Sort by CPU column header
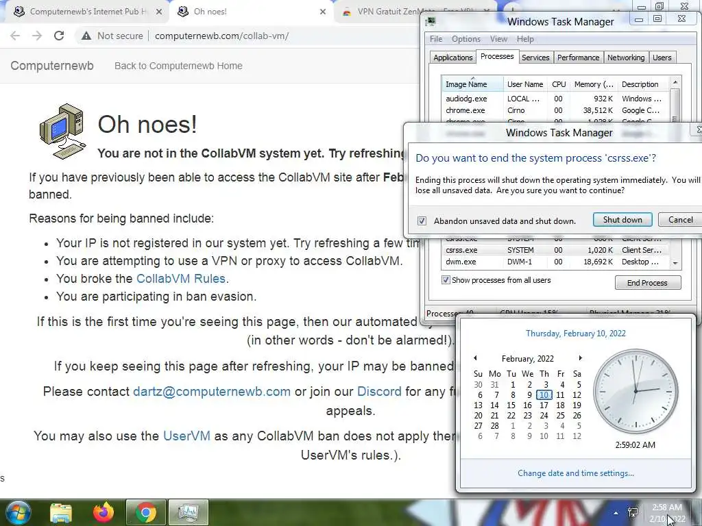 click(x=559, y=84)
